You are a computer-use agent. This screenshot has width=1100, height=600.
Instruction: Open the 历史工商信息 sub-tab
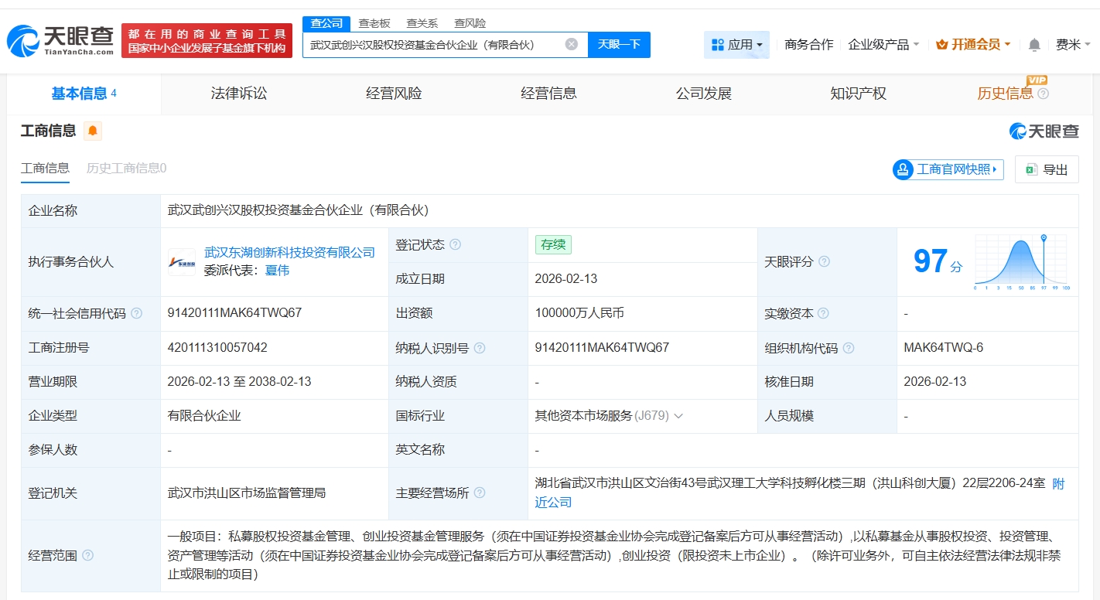126,168
